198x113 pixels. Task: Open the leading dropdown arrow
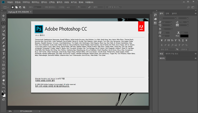188,22
